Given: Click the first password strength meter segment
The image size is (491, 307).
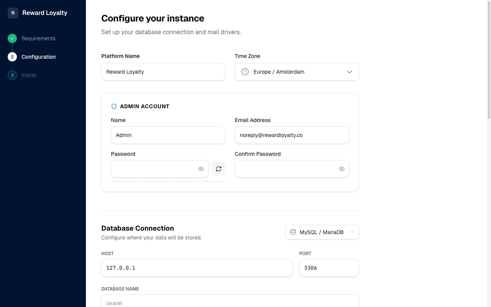Looking at the screenshot, I should pos(125,181).
